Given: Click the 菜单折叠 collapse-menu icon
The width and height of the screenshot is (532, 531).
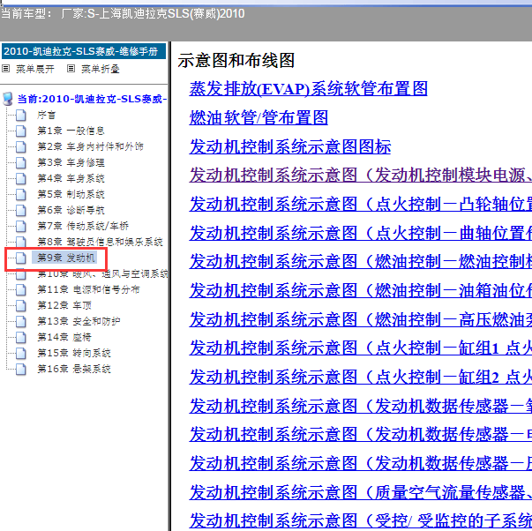Looking at the screenshot, I should [71, 69].
